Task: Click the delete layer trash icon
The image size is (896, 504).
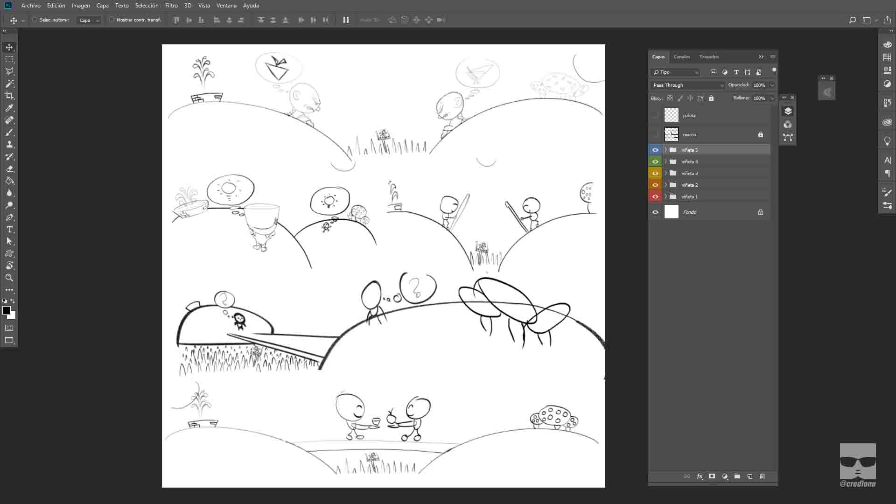Action: click(763, 476)
